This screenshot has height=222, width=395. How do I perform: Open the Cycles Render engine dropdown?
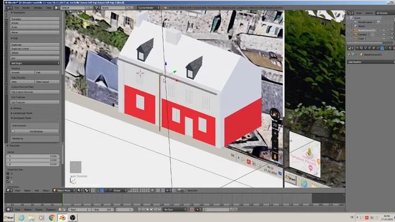click(149, 8)
